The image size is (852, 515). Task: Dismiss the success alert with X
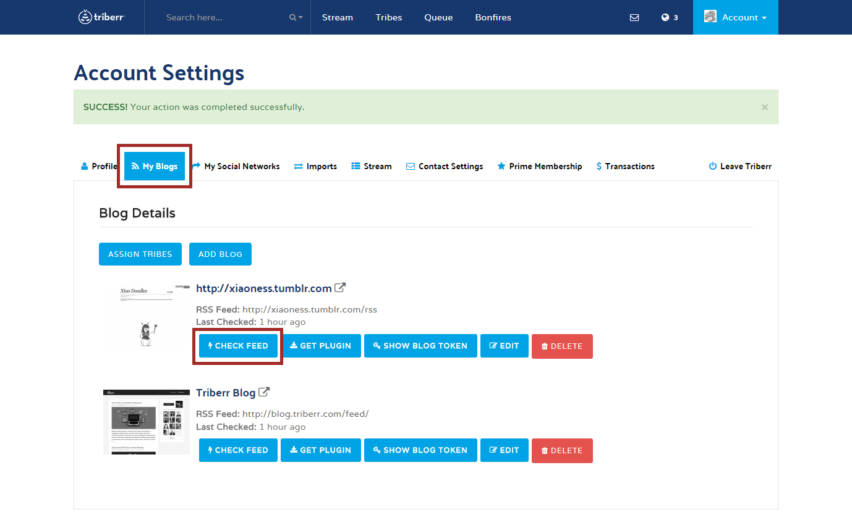tap(765, 107)
